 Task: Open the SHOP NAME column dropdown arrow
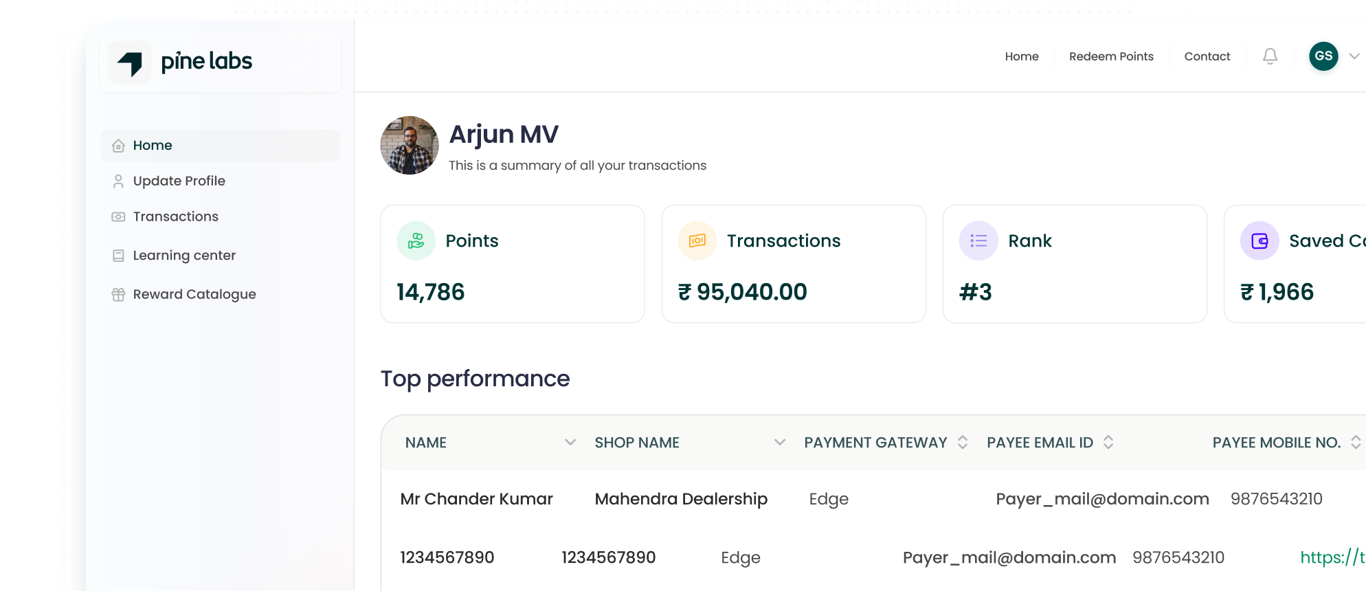point(780,443)
